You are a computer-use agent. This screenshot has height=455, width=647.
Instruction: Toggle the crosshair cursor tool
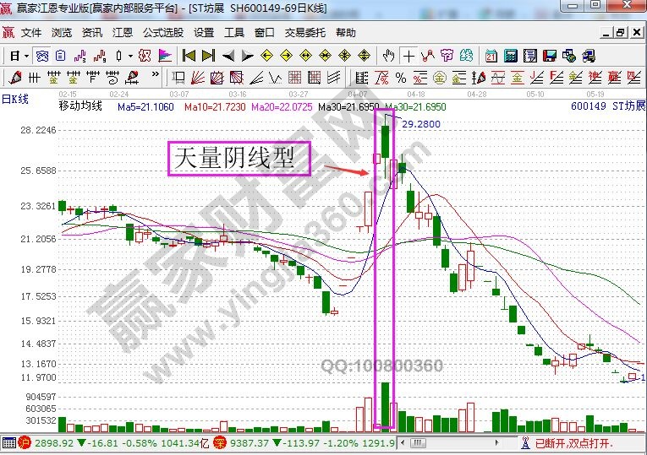(x=409, y=56)
